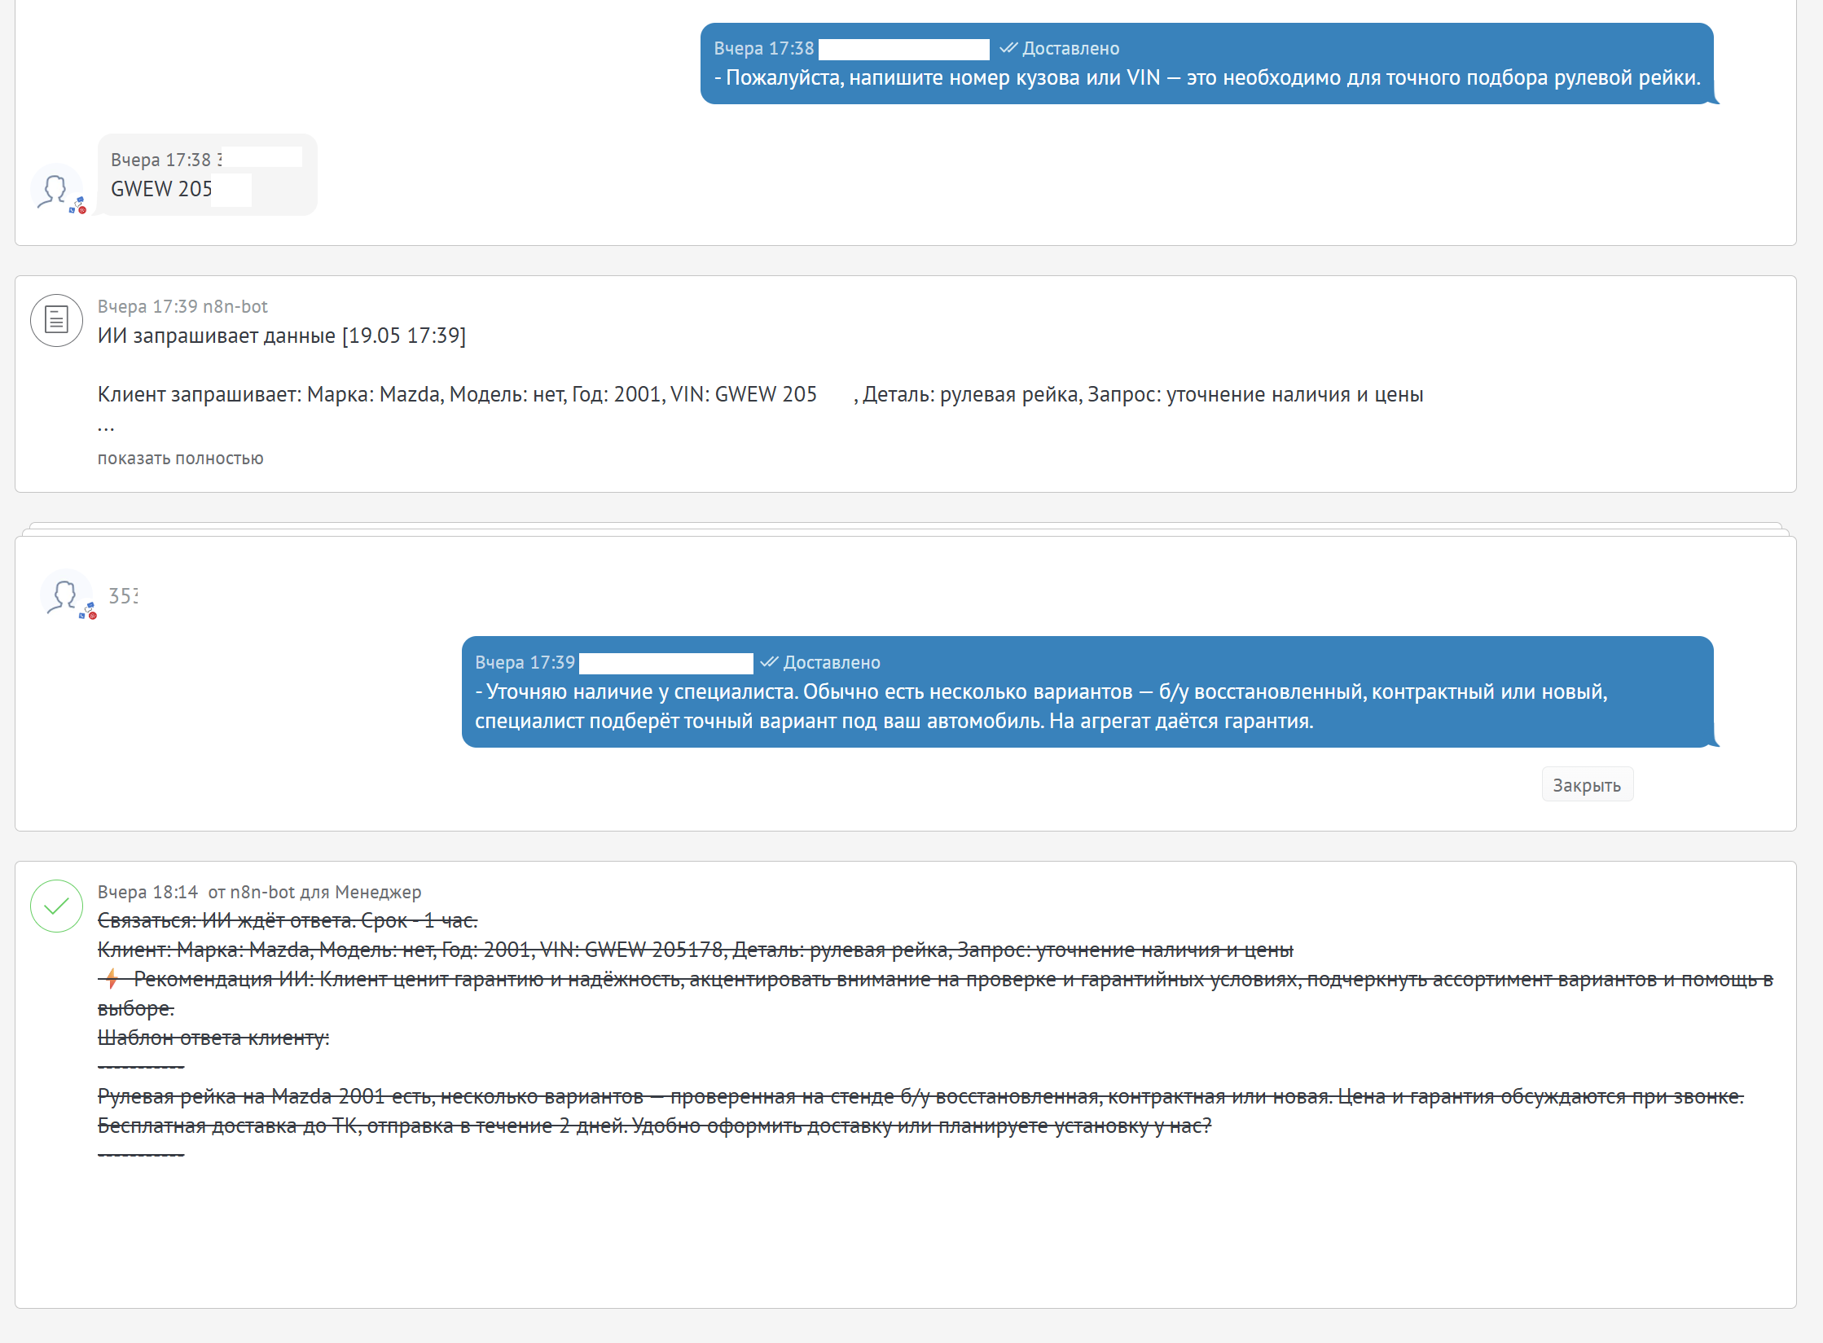Click 'Доставлено' status on the 17:38 message

click(x=1070, y=48)
